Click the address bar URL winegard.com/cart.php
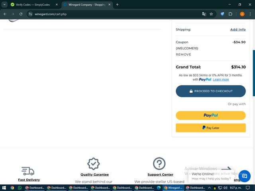Screen dimensions: 255x191 [51, 14]
